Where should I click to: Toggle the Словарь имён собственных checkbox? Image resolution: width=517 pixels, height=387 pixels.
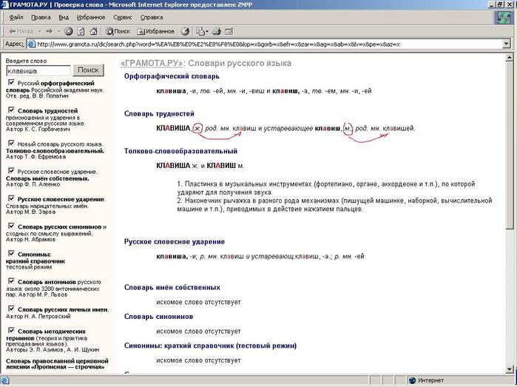11,171
